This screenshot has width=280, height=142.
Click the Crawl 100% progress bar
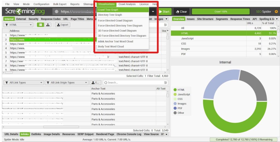tap(221, 12)
